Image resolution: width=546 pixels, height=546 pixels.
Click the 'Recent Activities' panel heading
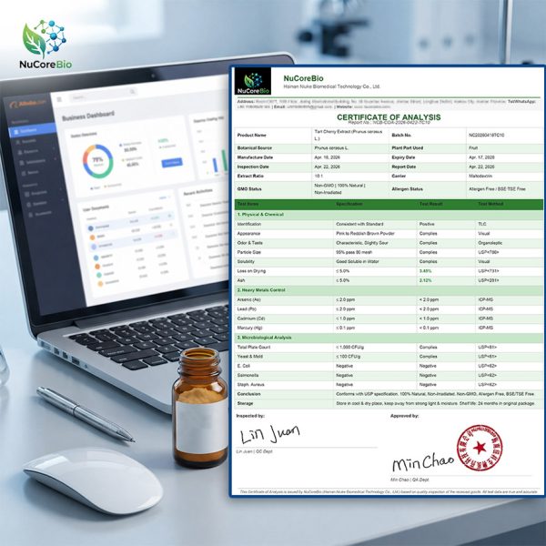pyautogui.click(x=198, y=192)
